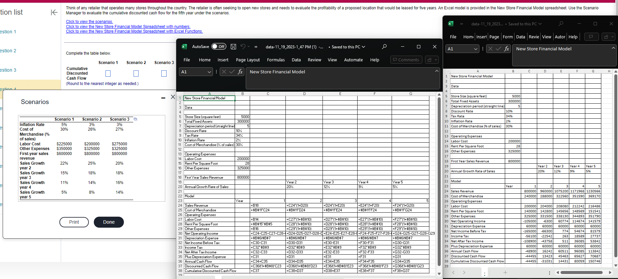
Task: Add a new sheet in right Excel window
Action: coord(505,273)
